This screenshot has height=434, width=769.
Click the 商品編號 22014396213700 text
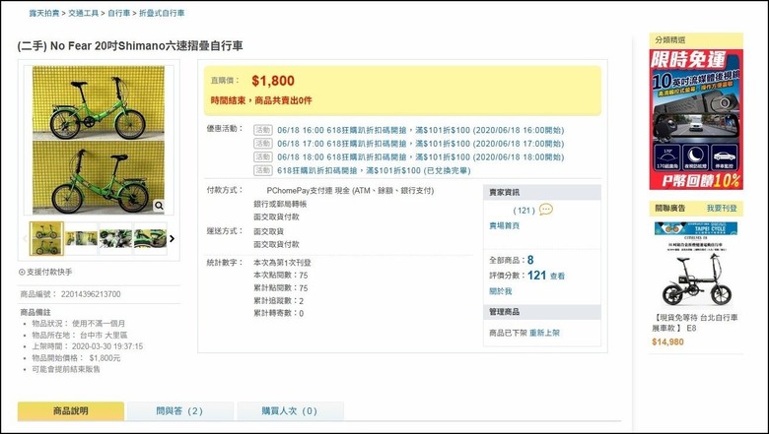coord(70,294)
